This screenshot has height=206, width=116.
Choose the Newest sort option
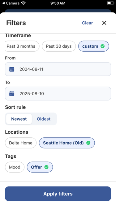(19, 119)
